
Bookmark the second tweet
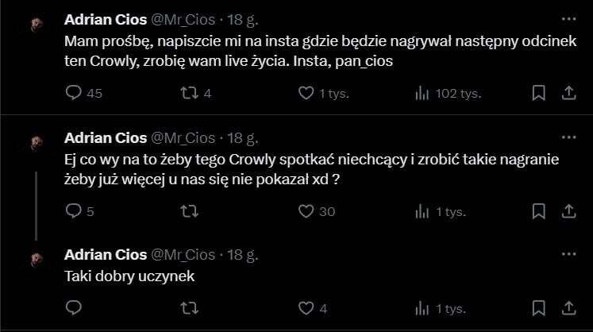click(x=538, y=211)
